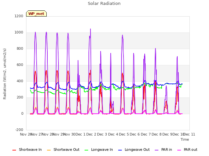The height and width of the screenshot is (156, 209).
Task: Click the Dec 5 x-axis date label
Action: coord(124,134)
